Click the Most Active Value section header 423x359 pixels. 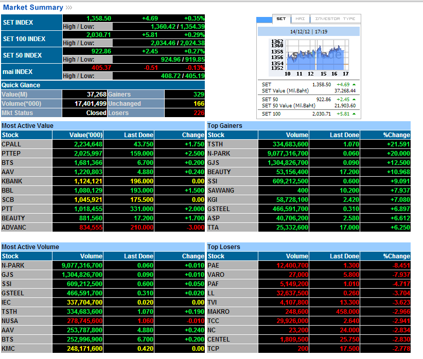pos(103,125)
